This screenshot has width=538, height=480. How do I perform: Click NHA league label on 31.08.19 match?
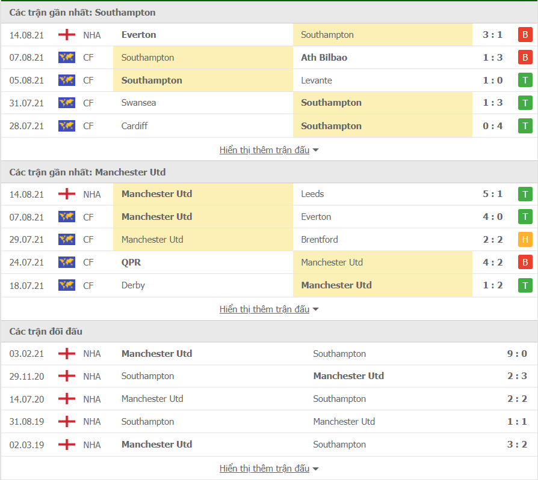[x=92, y=422]
